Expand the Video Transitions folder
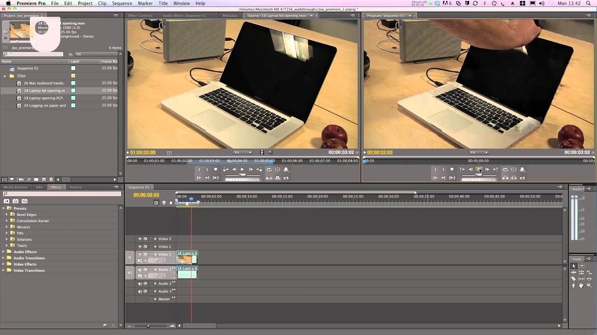This screenshot has height=335, width=597. (x=4, y=270)
